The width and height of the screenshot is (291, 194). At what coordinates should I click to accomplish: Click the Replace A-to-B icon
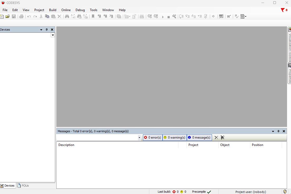pos(73,16)
